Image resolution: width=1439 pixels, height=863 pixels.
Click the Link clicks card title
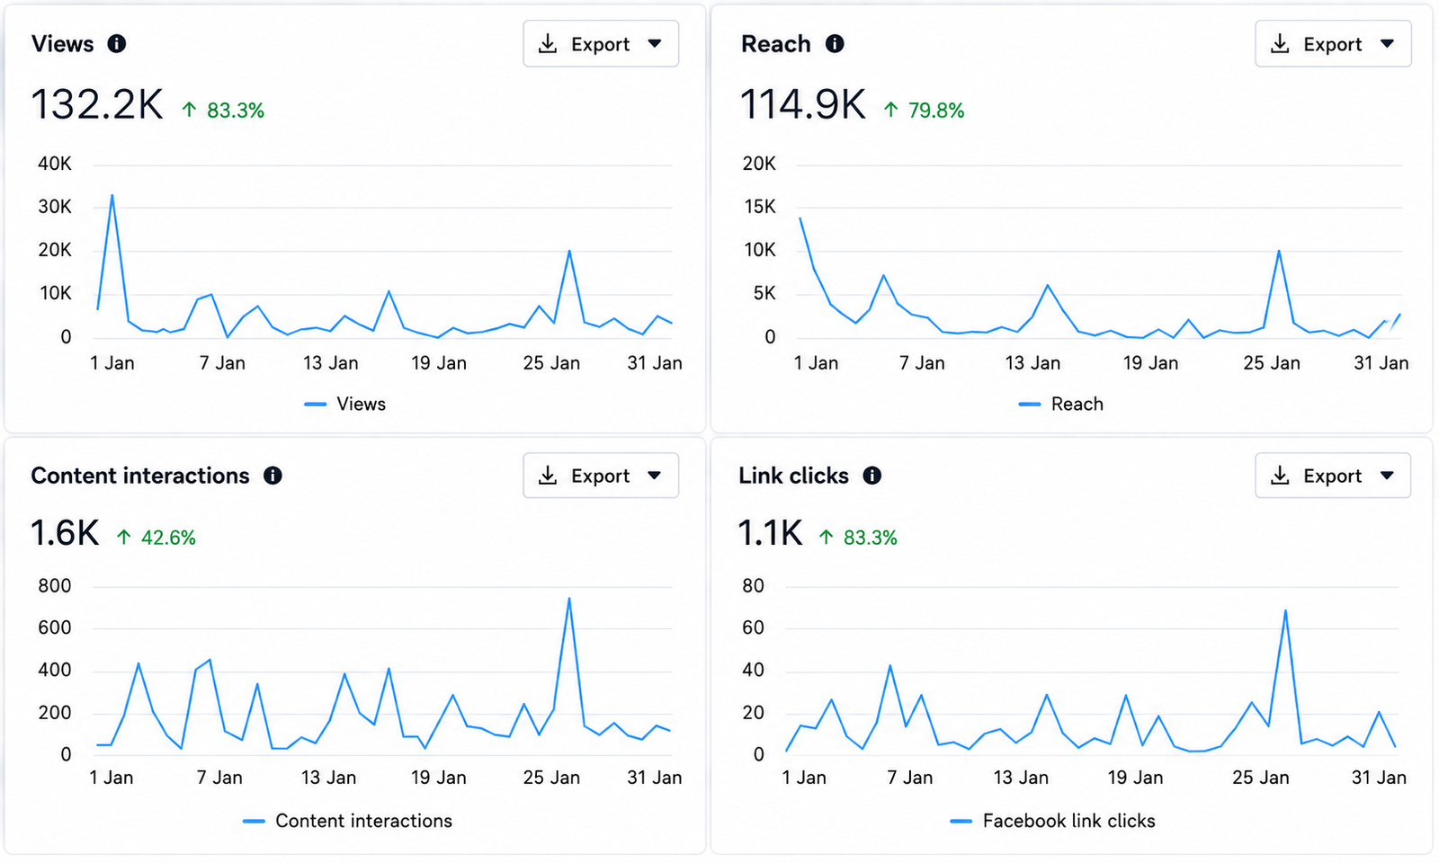click(x=793, y=476)
